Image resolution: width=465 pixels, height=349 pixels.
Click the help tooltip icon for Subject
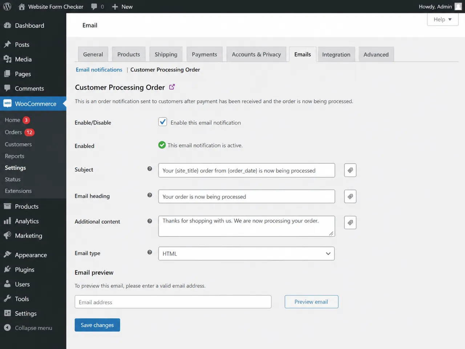tap(150, 169)
